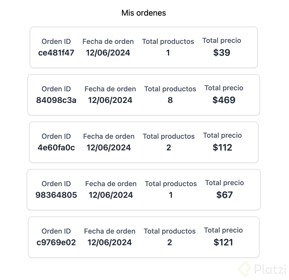Select the $112 total price
This screenshot has height=280, width=289.
222,148
